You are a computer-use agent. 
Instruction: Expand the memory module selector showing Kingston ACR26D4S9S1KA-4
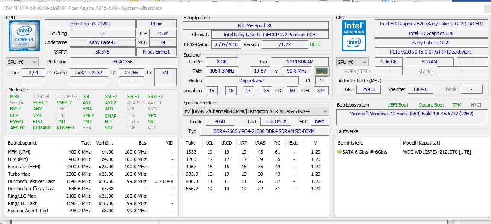click(256, 111)
